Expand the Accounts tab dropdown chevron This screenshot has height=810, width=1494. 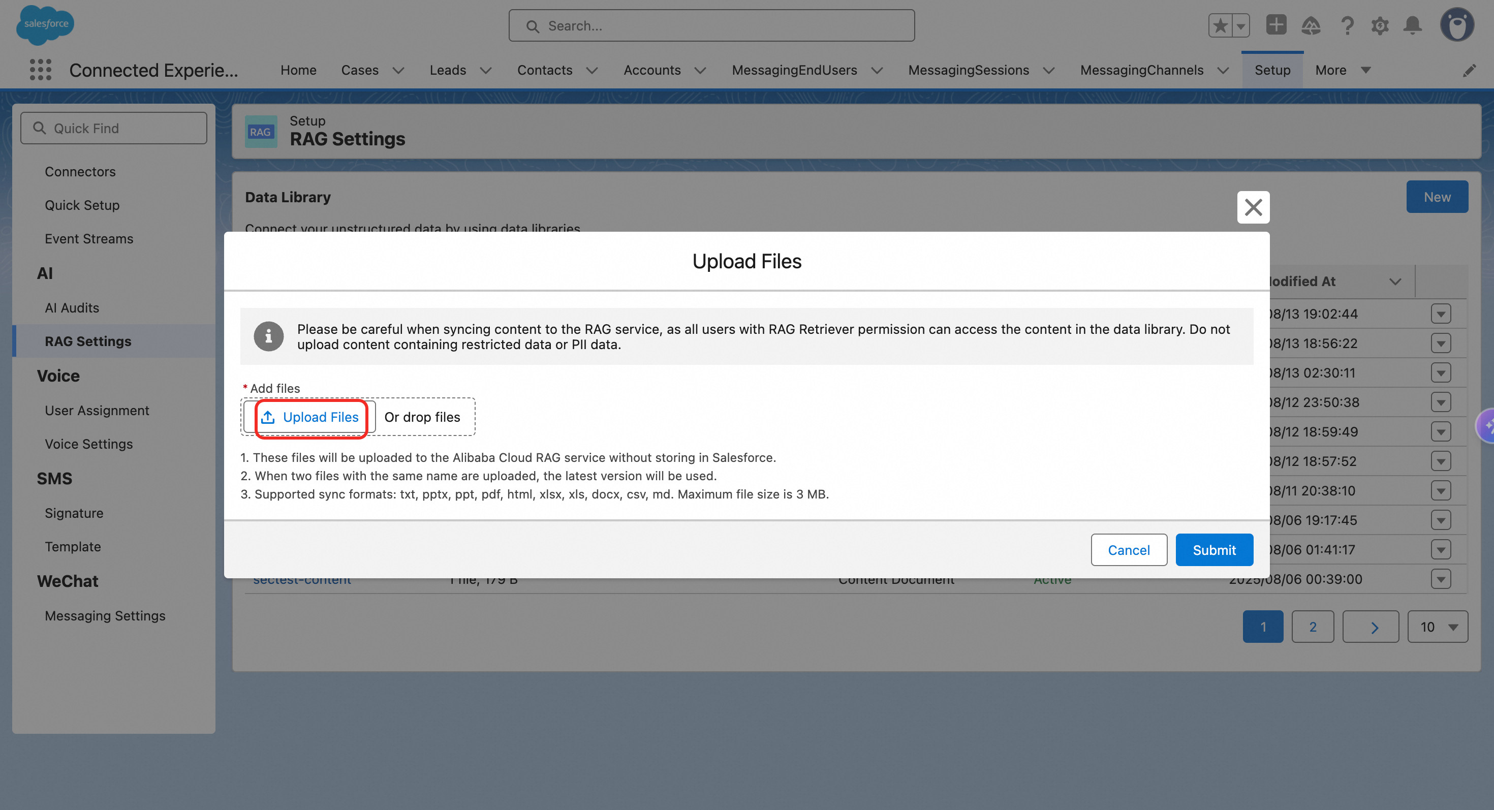point(701,71)
